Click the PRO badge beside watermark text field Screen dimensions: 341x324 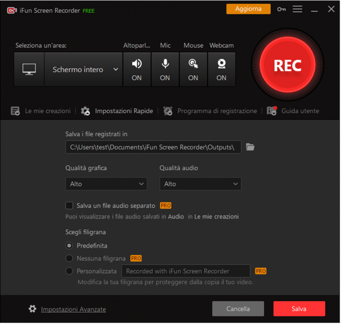coord(261,271)
